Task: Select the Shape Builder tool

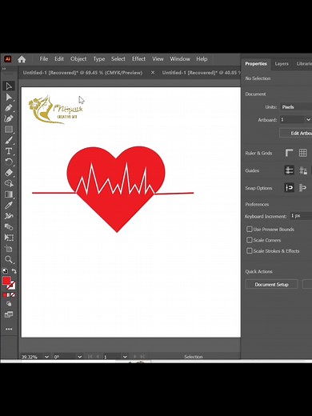Action: tap(9, 183)
